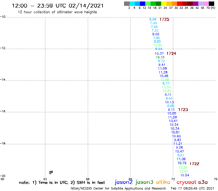Image resolution: width=218 pixels, height=191 pixels.
Task: Click the 1722 pass time label
Action: tap(194, 164)
